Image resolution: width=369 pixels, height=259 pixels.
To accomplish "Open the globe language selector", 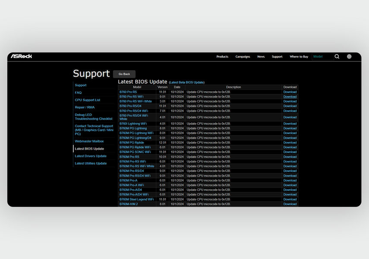I will (x=349, y=56).
